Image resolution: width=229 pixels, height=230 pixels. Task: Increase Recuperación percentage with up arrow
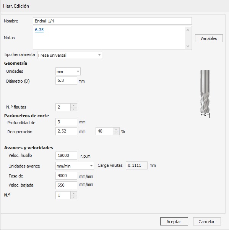coord(116,129)
